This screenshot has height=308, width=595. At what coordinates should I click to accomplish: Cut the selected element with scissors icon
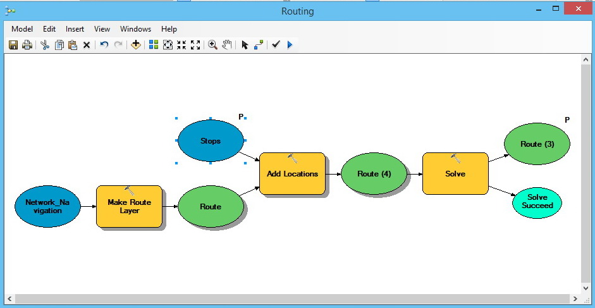coord(45,45)
